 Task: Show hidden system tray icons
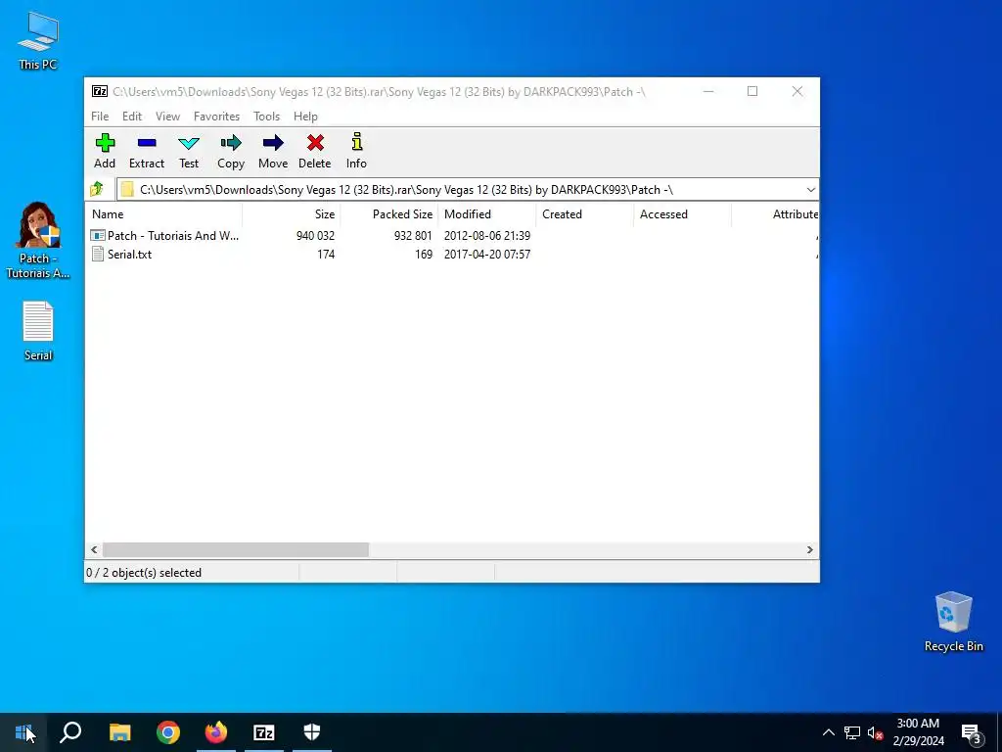[x=828, y=732]
